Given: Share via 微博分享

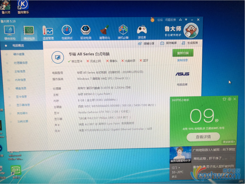Looking at the screenshot, I should [x=146, y=43].
